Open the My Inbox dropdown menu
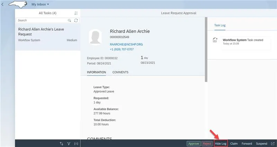The height and width of the screenshot is (147, 277). 40,4
